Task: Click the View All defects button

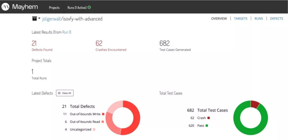Action: coord(65,93)
